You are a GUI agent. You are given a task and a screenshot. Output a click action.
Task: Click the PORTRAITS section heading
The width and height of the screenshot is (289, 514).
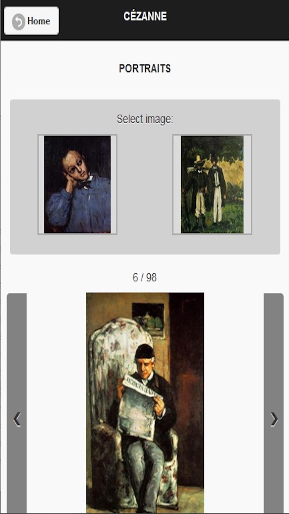coord(145,69)
